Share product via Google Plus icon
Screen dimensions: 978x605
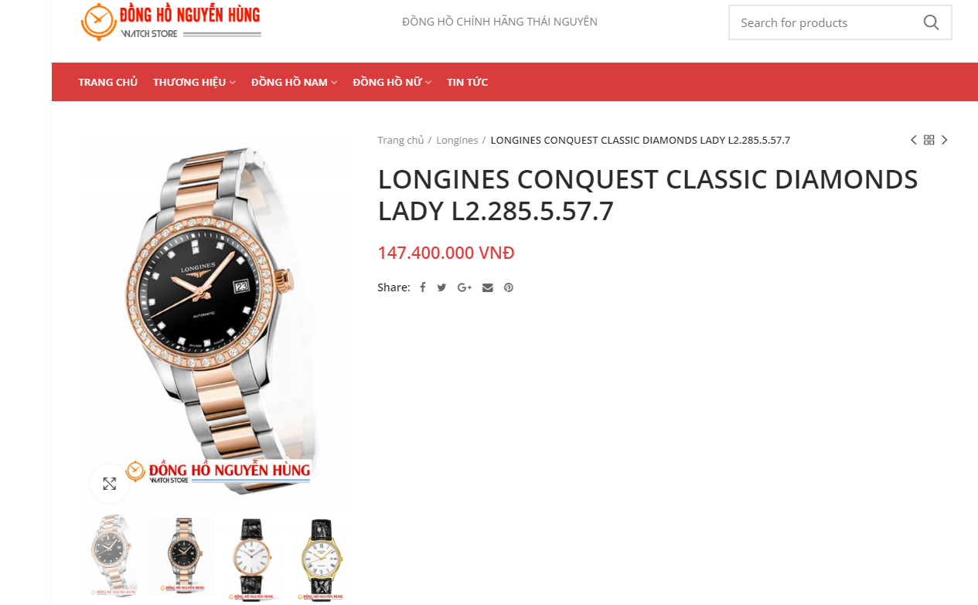tap(465, 287)
